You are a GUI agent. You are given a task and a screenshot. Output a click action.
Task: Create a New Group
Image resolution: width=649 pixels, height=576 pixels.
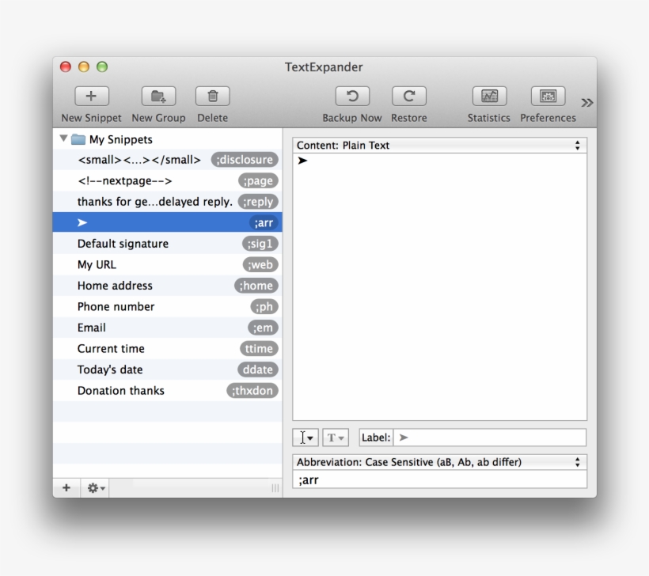point(158,96)
